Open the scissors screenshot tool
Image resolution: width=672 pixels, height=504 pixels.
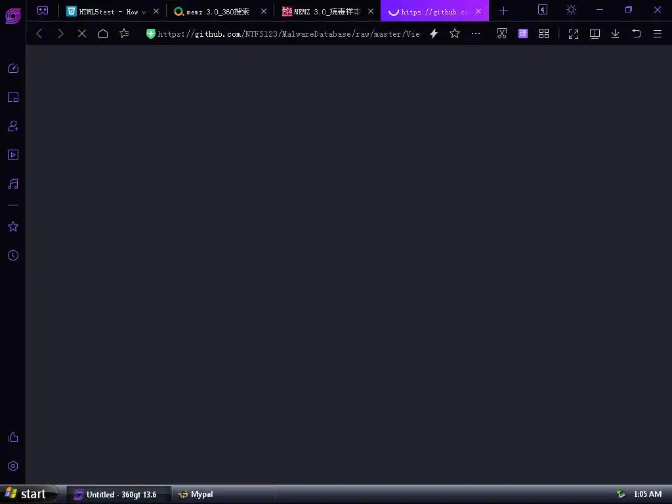(x=502, y=33)
